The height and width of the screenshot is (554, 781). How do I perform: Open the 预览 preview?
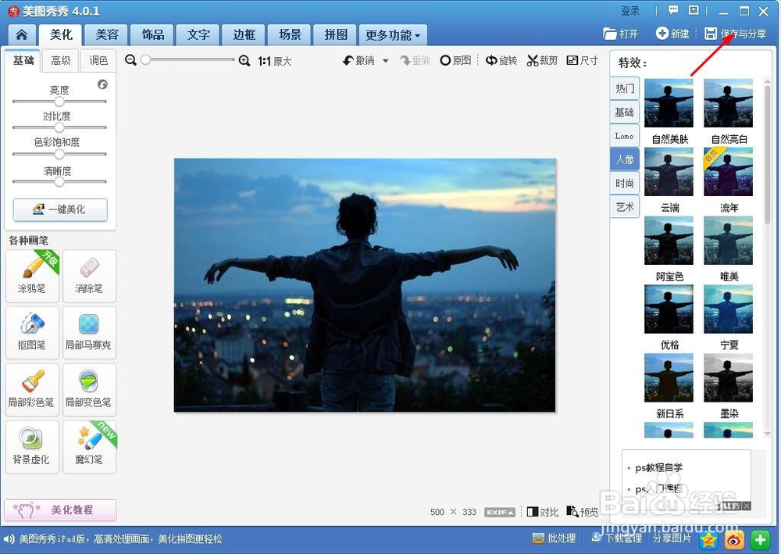tap(582, 512)
